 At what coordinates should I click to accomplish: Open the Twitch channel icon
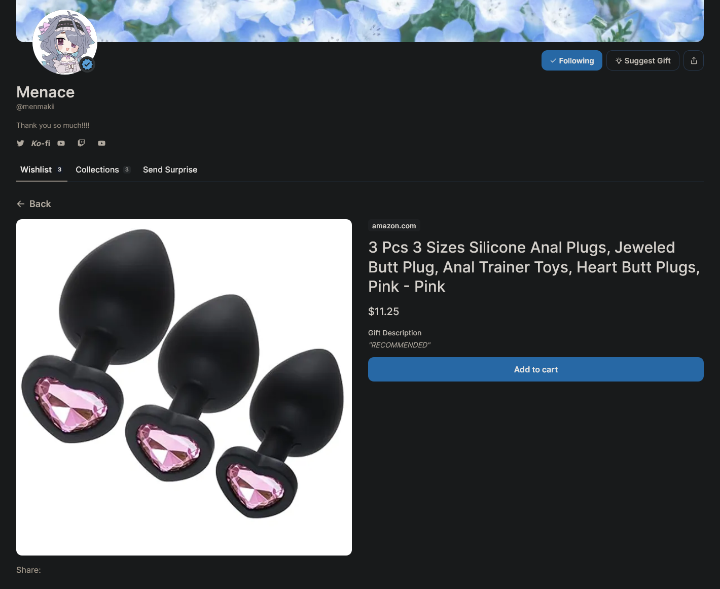tap(81, 143)
